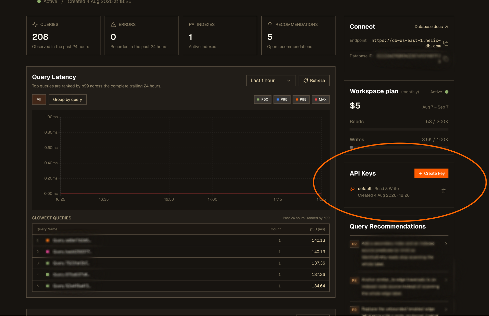Open the Last 1 hour dropdown

tap(271, 81)
